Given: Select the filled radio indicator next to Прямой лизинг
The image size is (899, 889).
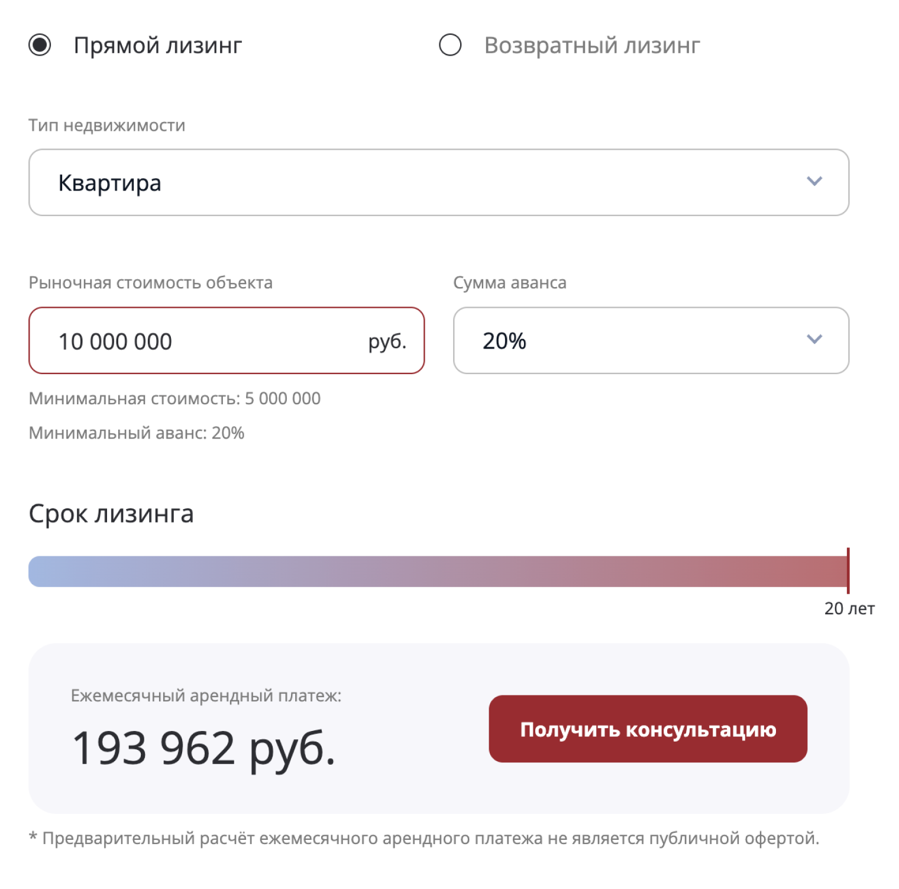Looking at the screenshot, I should pos(40,45).
